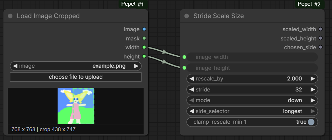The height and width of the screenshot is (140, 332).
Task: Decrease rescale_by using the left arrow
Action: tap(191, 79)
